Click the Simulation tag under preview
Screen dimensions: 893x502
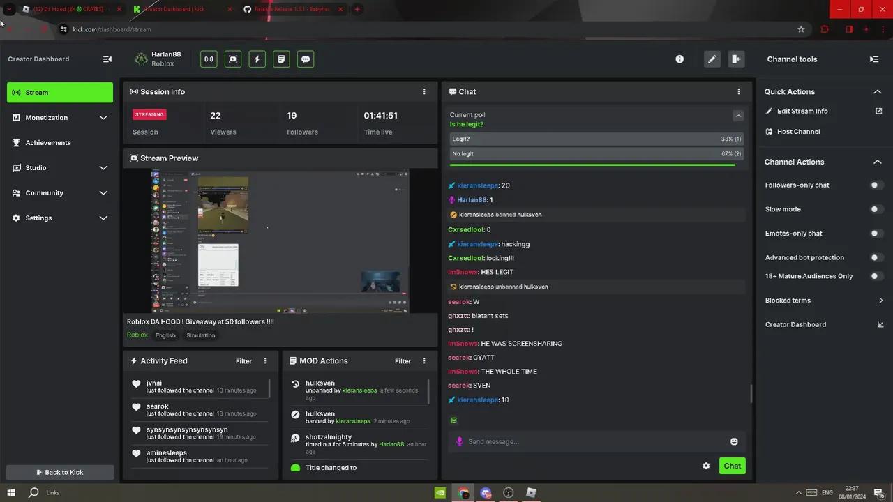pyautogui.click(x=201, y=335)
